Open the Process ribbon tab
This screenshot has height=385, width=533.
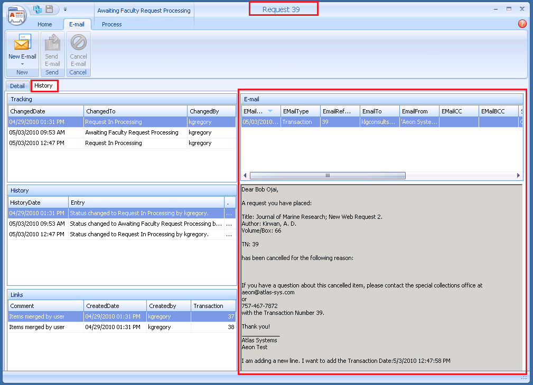111,24
